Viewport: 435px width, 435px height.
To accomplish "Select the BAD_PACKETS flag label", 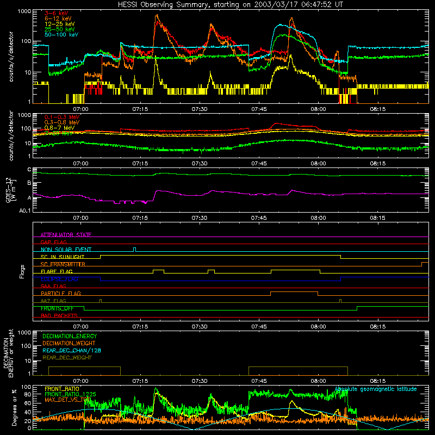I will pyautogui.click(x=59, y=315).
